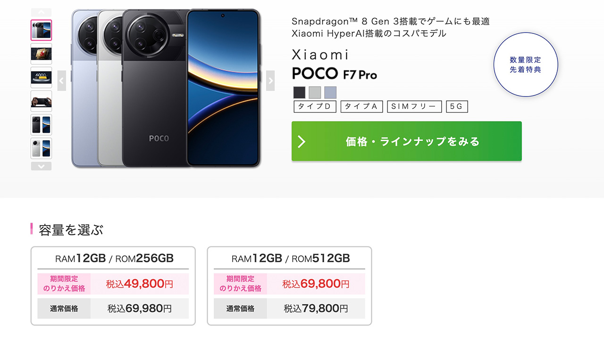Open the 数量限定 先着特典 circle badge
The height and width of the screenshot is (339, 604).
point(526,65)
